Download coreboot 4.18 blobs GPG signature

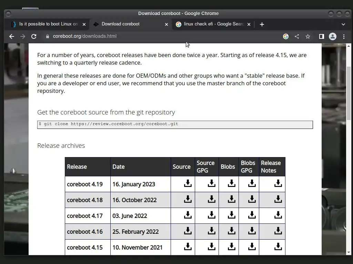(252, 199)
